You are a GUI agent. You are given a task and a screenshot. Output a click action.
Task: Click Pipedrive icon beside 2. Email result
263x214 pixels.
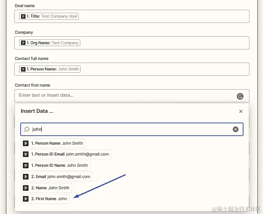[26, 177]
